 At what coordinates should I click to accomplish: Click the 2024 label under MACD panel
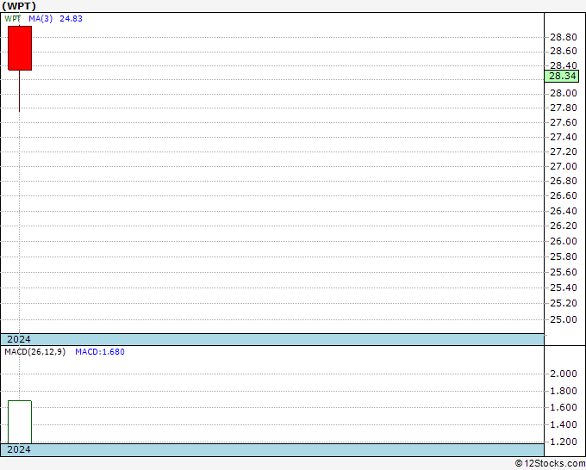[19, 449]
